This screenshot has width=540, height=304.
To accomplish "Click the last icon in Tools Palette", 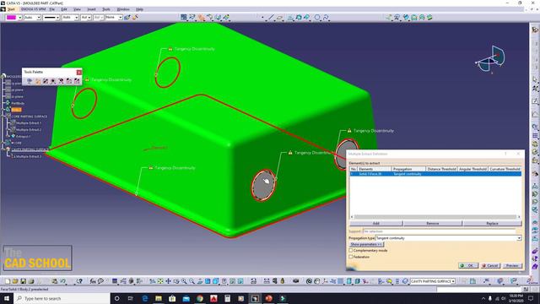I will tap(77, 81).
